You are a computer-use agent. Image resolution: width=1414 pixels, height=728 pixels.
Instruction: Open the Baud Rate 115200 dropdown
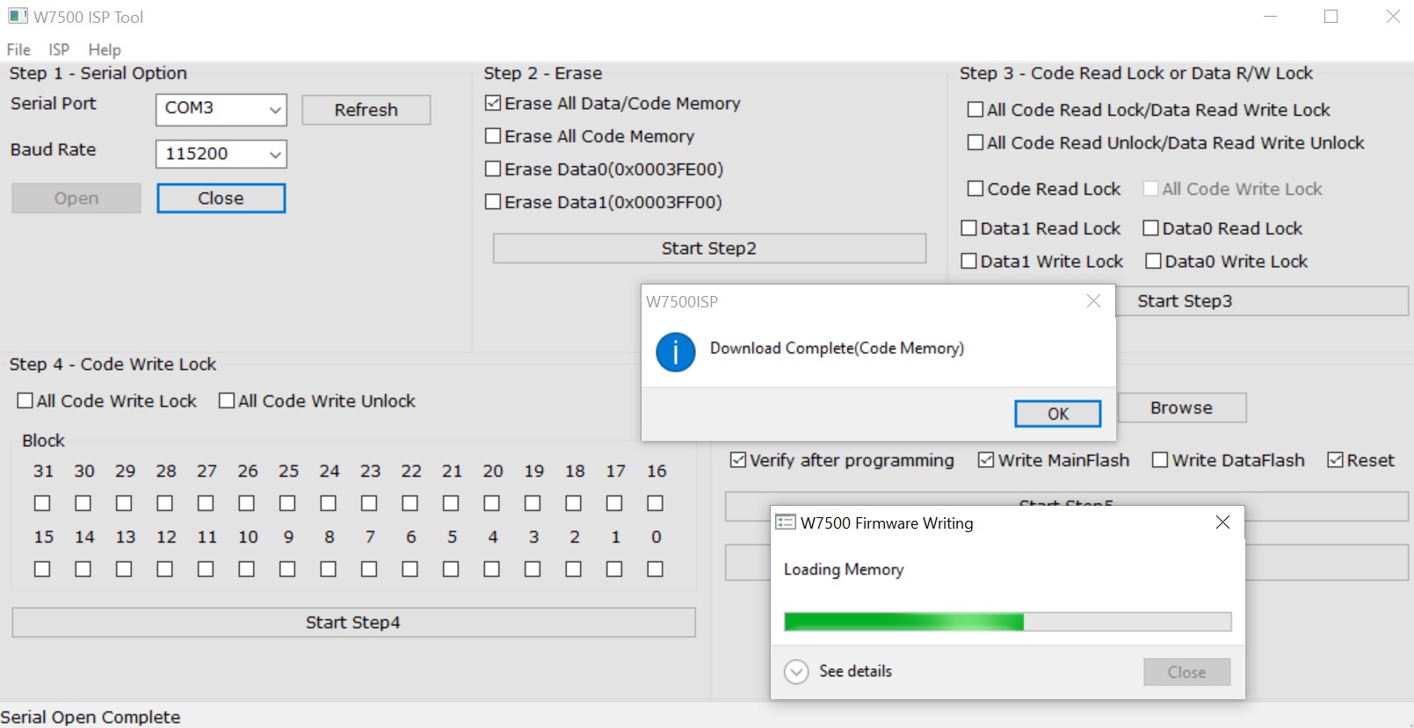[221, 155]
